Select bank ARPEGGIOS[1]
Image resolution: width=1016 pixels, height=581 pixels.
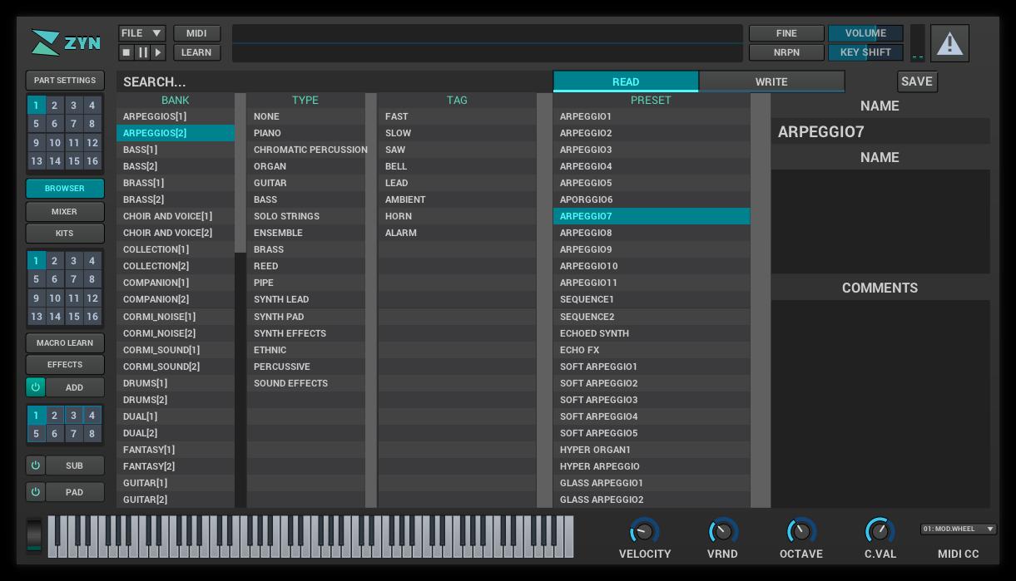click(176, 116)
